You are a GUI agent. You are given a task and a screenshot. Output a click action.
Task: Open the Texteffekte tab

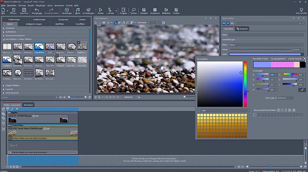[80, 24]
